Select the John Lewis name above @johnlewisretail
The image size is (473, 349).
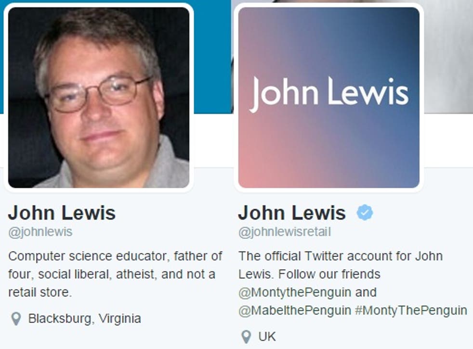292,213
